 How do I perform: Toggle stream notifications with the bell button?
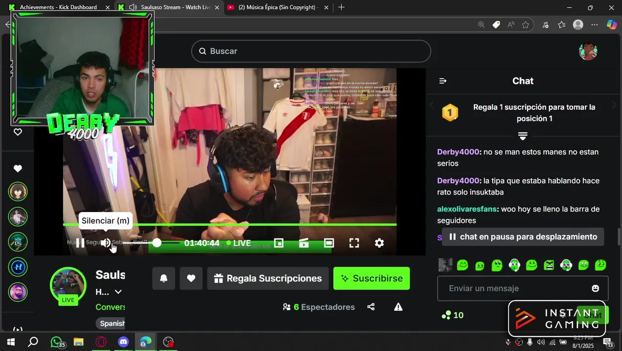164,278
